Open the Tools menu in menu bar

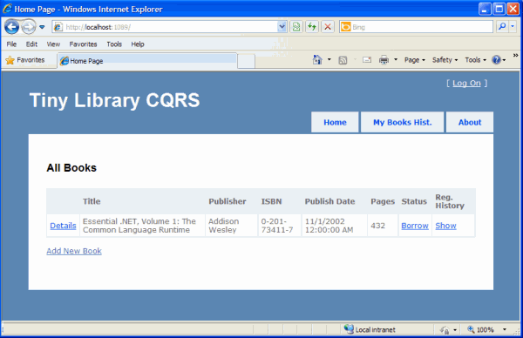click(114, 44)
